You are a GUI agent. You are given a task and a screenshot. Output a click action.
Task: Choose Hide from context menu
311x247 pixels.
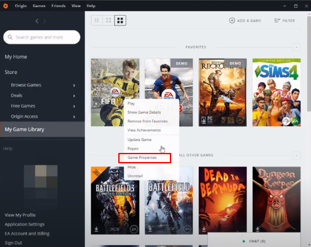(152, 167)
